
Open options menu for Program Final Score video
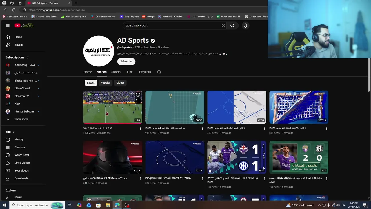click(203, 179)
